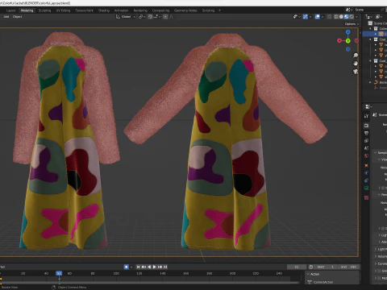Click the zoom magnifier viewport button
Image resolution: width=387 pixels, height=290 pixels.
tap(356, 56)
